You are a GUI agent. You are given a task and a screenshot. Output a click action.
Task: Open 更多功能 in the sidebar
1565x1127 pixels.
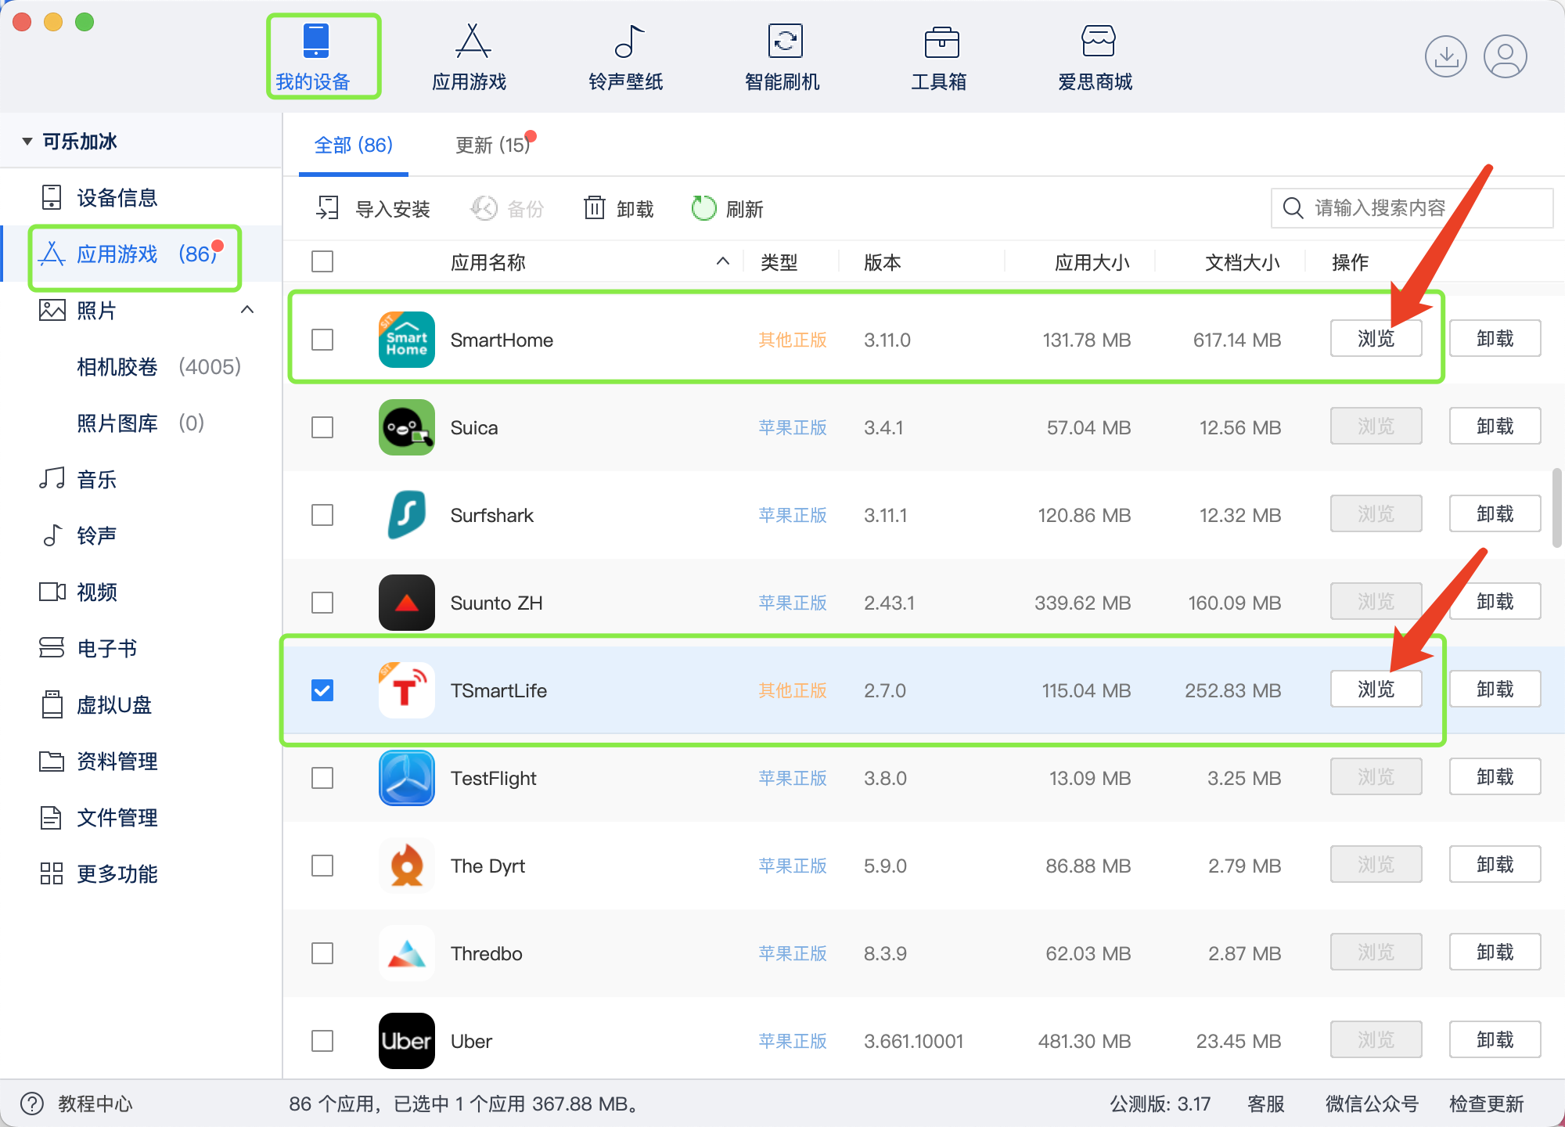pos(141,873)
